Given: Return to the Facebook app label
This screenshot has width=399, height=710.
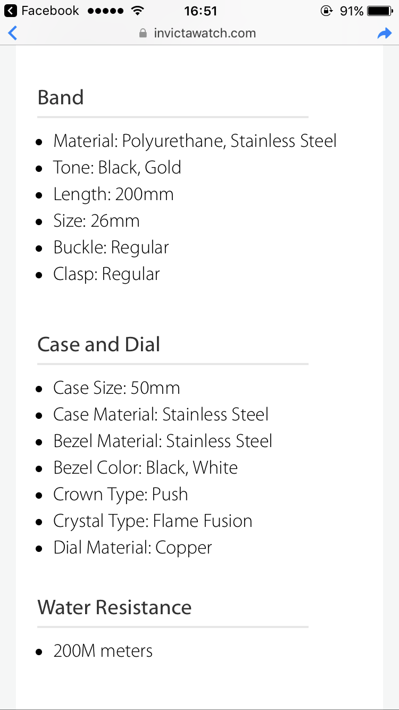Looking at the screenshot, I should pyautogui.click(x=50, y=11).
